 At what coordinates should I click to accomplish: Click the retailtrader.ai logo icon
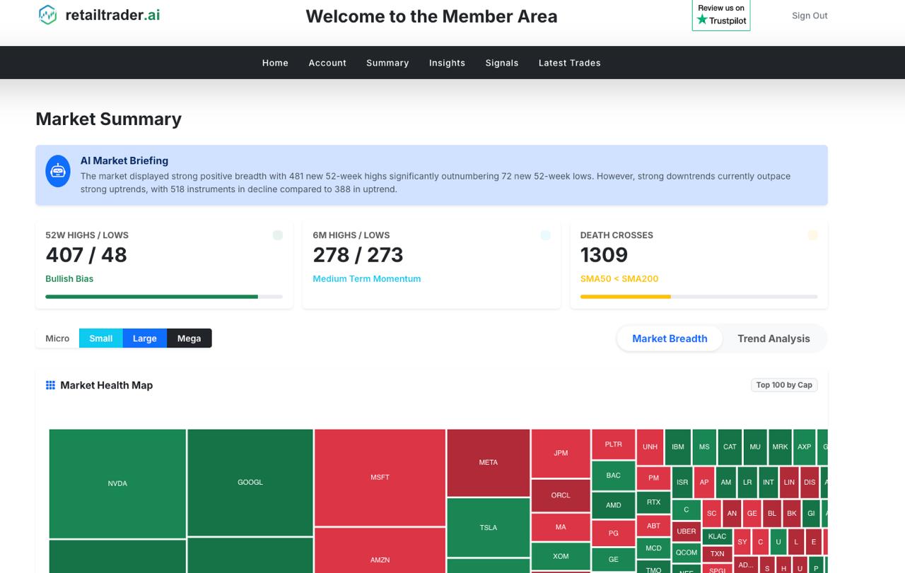pos(47,15)
